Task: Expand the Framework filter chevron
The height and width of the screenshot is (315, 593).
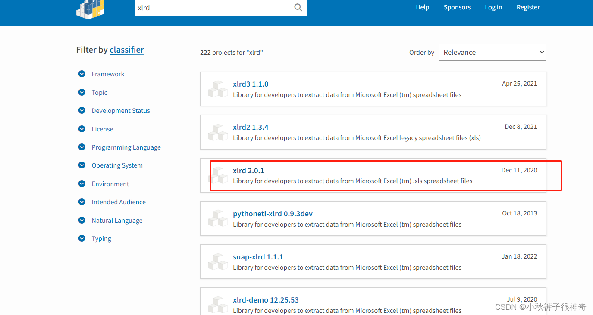Action: 82,74
